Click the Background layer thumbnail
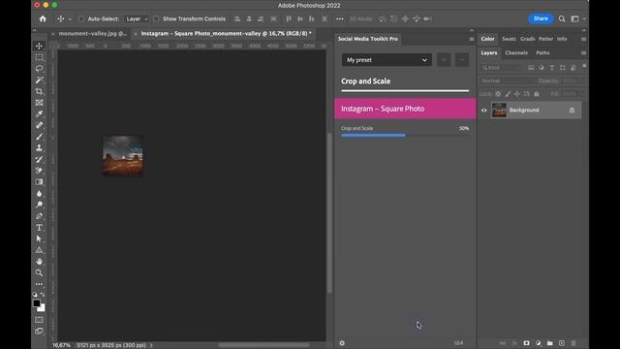The width and height of the screenshot is (620, 349). pyautogui.click(x=499, y=110)
